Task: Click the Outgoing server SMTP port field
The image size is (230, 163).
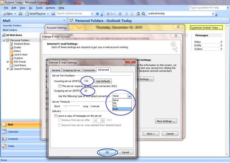Action: click(x=87, y=91)
